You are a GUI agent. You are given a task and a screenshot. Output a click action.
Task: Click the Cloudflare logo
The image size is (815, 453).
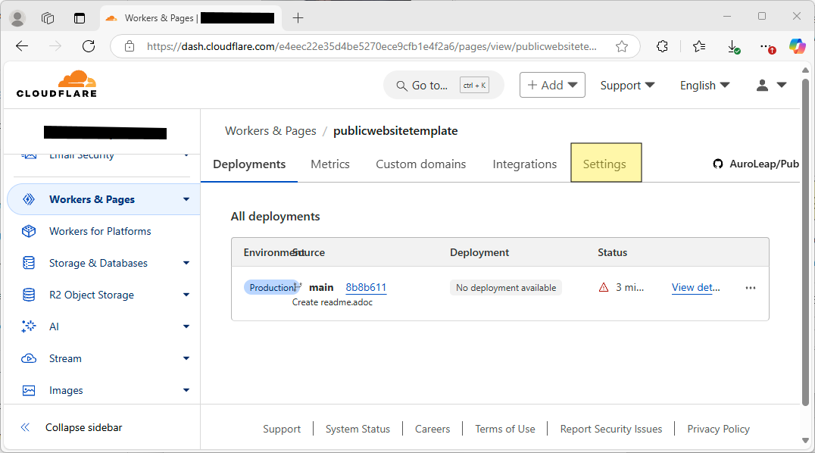pyautogui.click(x=55, y=83)
